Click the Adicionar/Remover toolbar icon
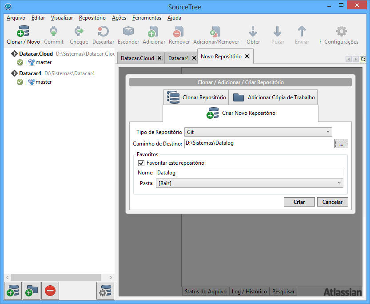Viewport: 370px width, 304px height. 216,32
